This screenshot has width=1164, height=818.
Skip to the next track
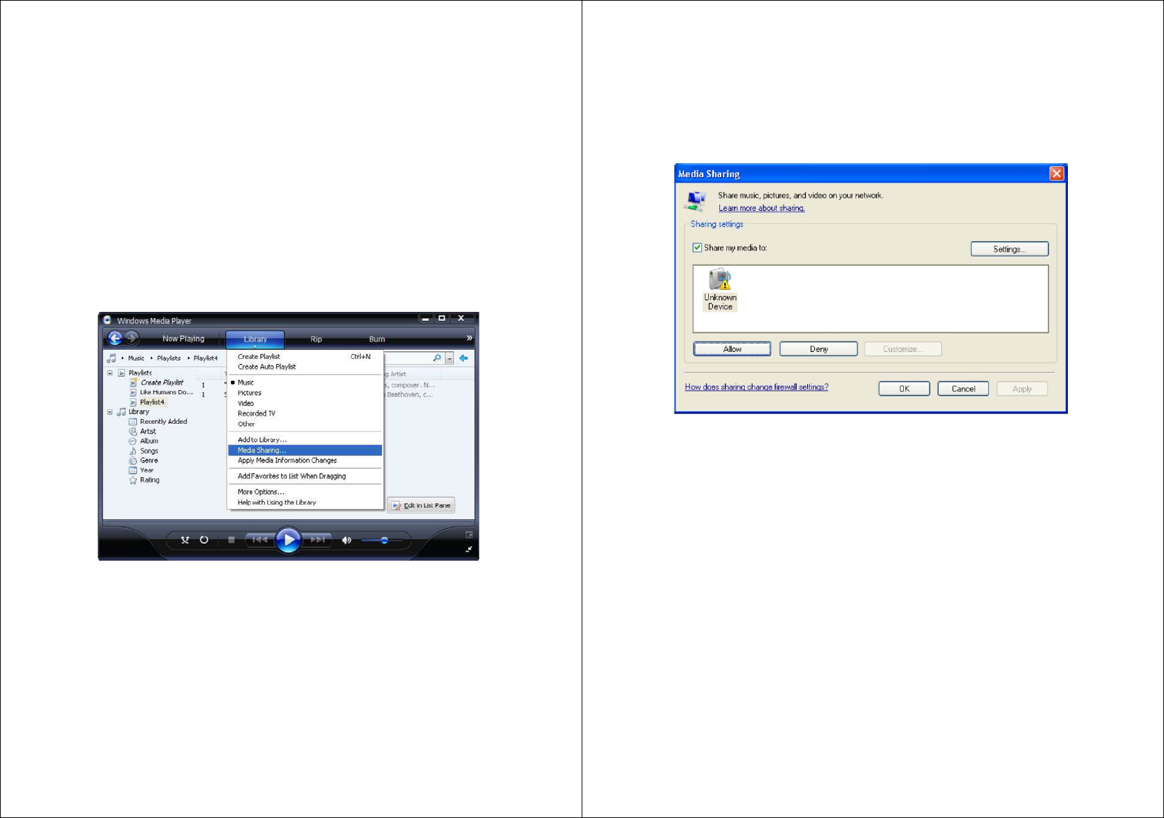(317, 540)
